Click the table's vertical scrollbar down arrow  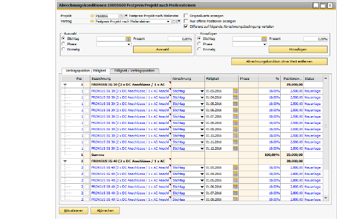[x=324, y=198]
